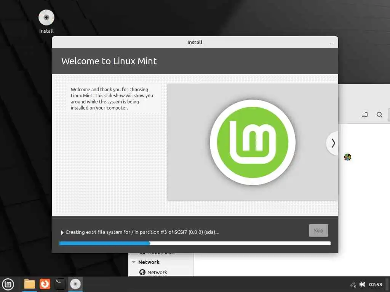Expand installer details with the disclosure triangle
390x292 pixels.
pyautogui.click(x=62, y=232)
